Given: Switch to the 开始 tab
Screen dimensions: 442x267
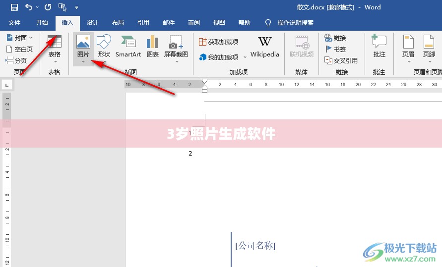Looking at the screenshot, I should tap(42, 22).
